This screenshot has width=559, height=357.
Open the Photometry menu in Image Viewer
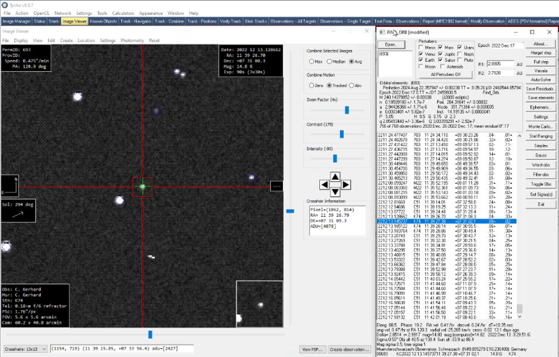click(132, 40)
